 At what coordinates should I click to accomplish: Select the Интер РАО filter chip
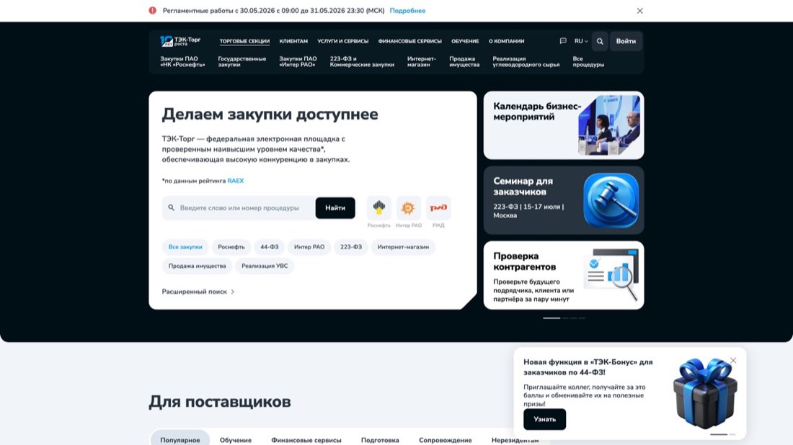309,247
